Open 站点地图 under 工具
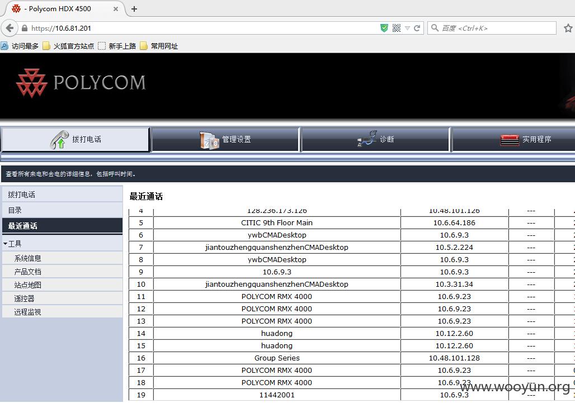The height and width of the screenshot is (403, 575). (x=62, y=285)
